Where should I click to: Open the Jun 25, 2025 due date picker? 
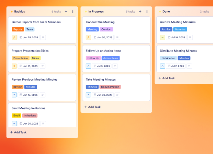tap(29, 37)
